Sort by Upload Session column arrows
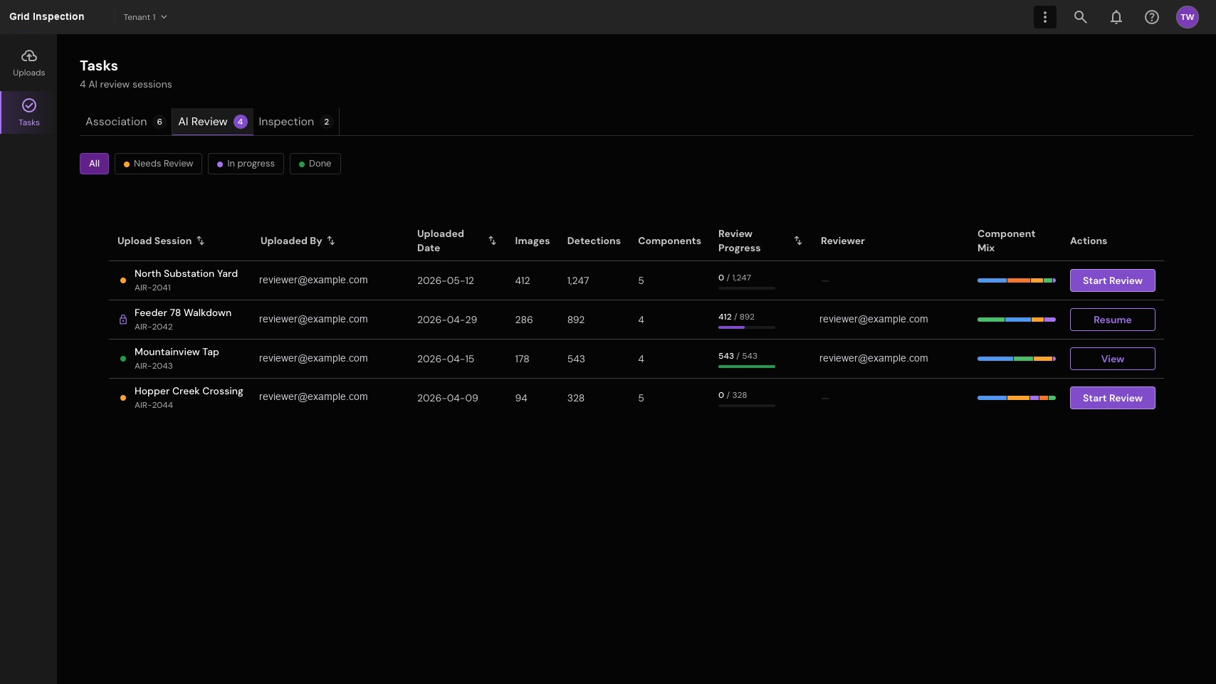 201,241
